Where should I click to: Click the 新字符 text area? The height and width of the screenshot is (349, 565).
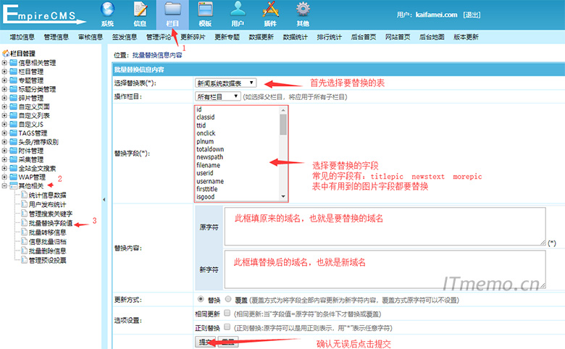(385, 269)
